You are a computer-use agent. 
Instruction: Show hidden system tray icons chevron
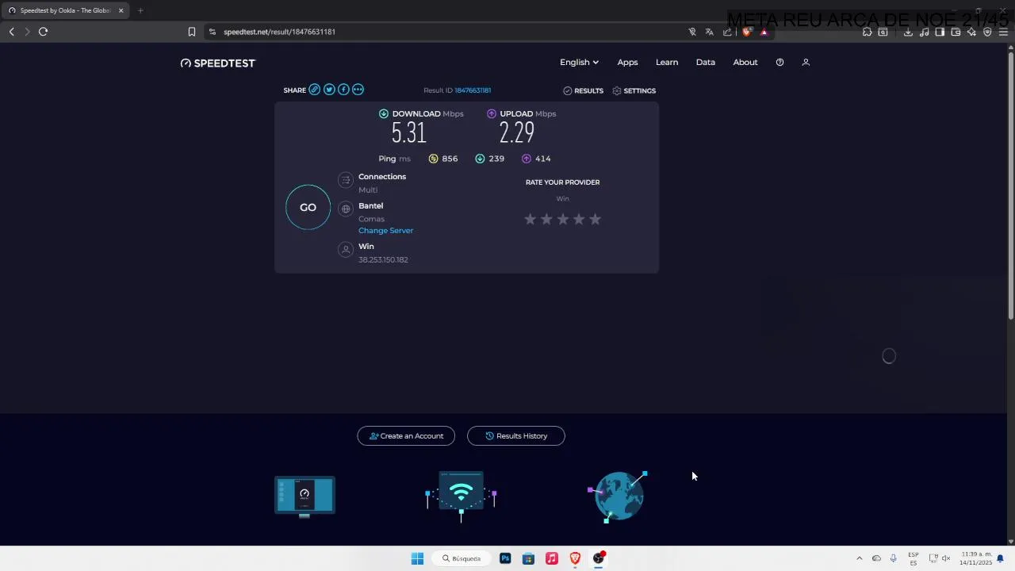click(859, 558)
